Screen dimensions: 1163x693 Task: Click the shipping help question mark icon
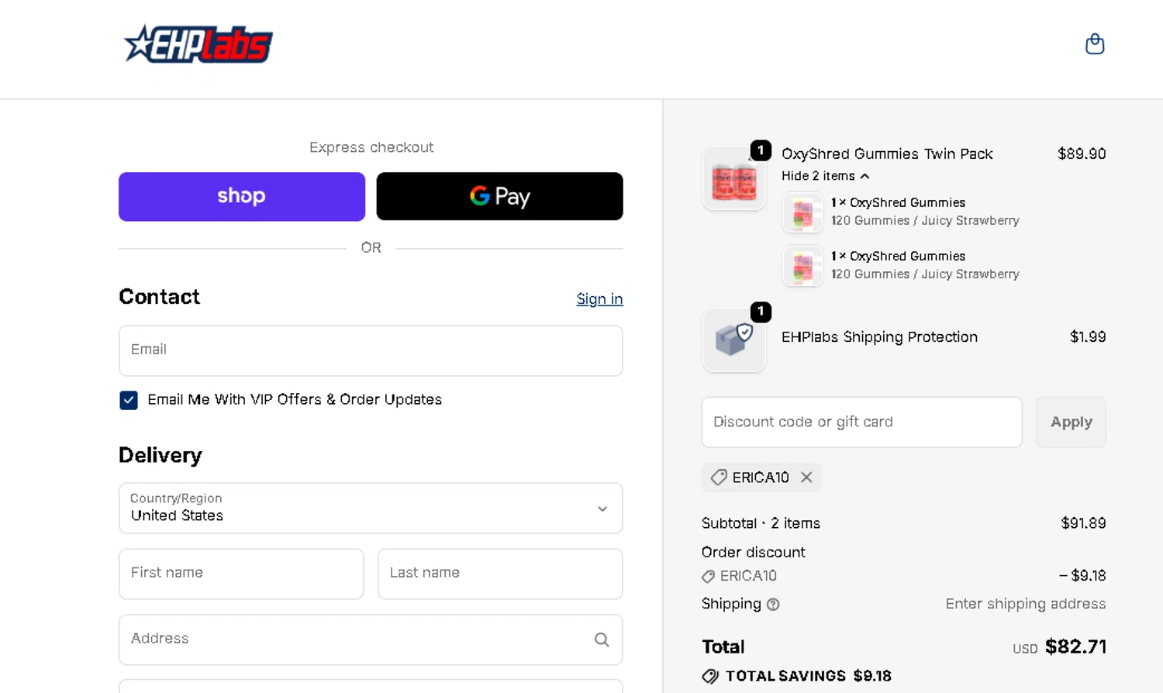(773, 605)
